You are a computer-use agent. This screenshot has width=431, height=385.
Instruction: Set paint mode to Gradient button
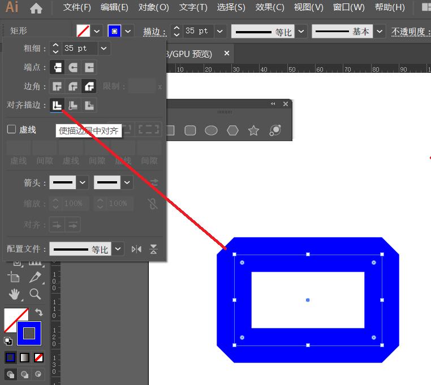coord(24,357)
